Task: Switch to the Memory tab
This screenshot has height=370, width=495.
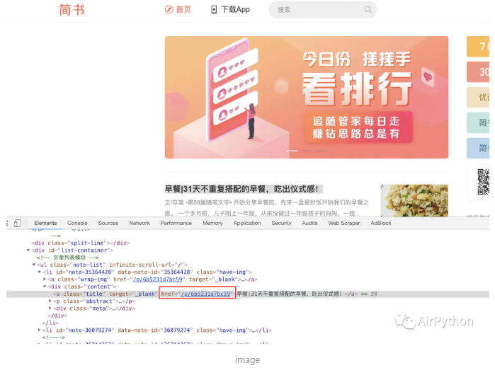Action: click(x=212, y=223)
